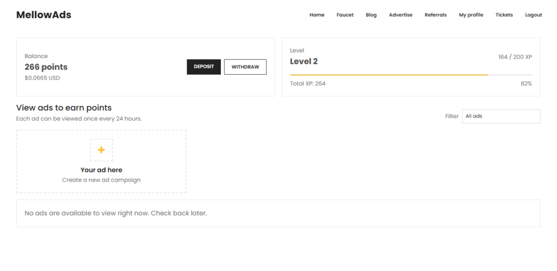Click the Level 2 heading
Viewport: 557px width, 271px height.
click(x=304, y=61)
